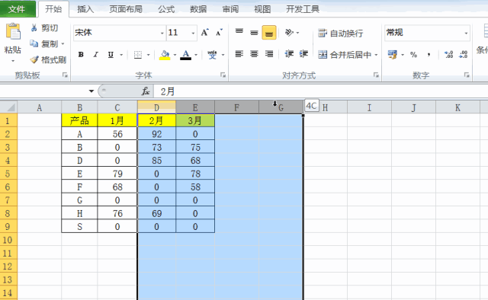Click the text orientation icon

click(289, 32)
